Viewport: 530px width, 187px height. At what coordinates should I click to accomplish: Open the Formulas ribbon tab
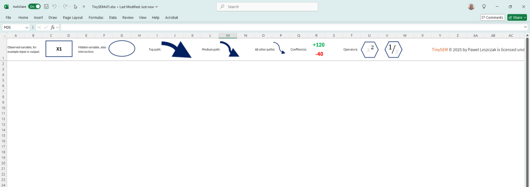pos(96,17)
